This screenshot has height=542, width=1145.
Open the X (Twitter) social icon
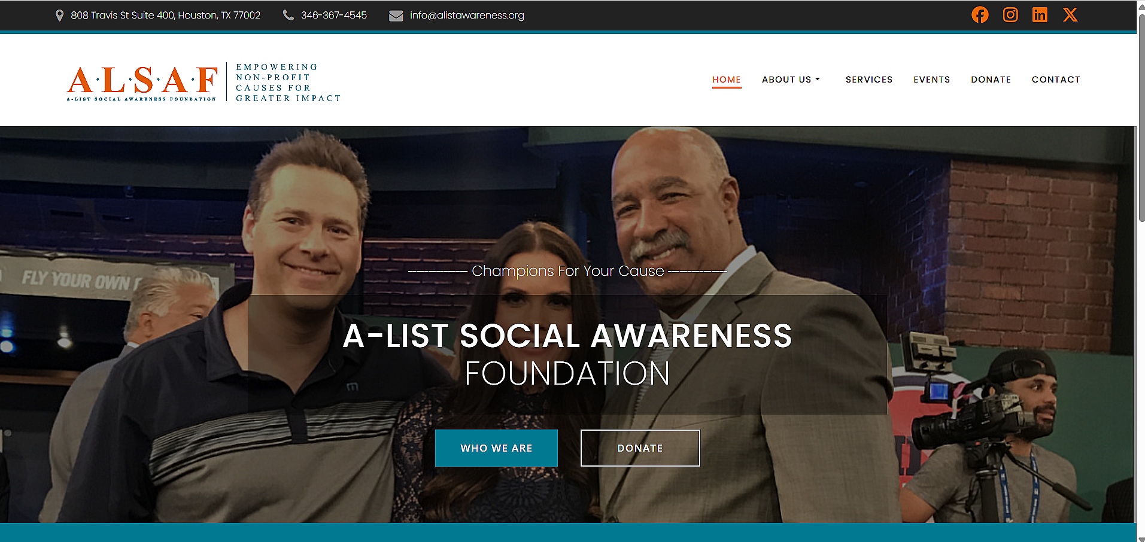[1070, 15]
